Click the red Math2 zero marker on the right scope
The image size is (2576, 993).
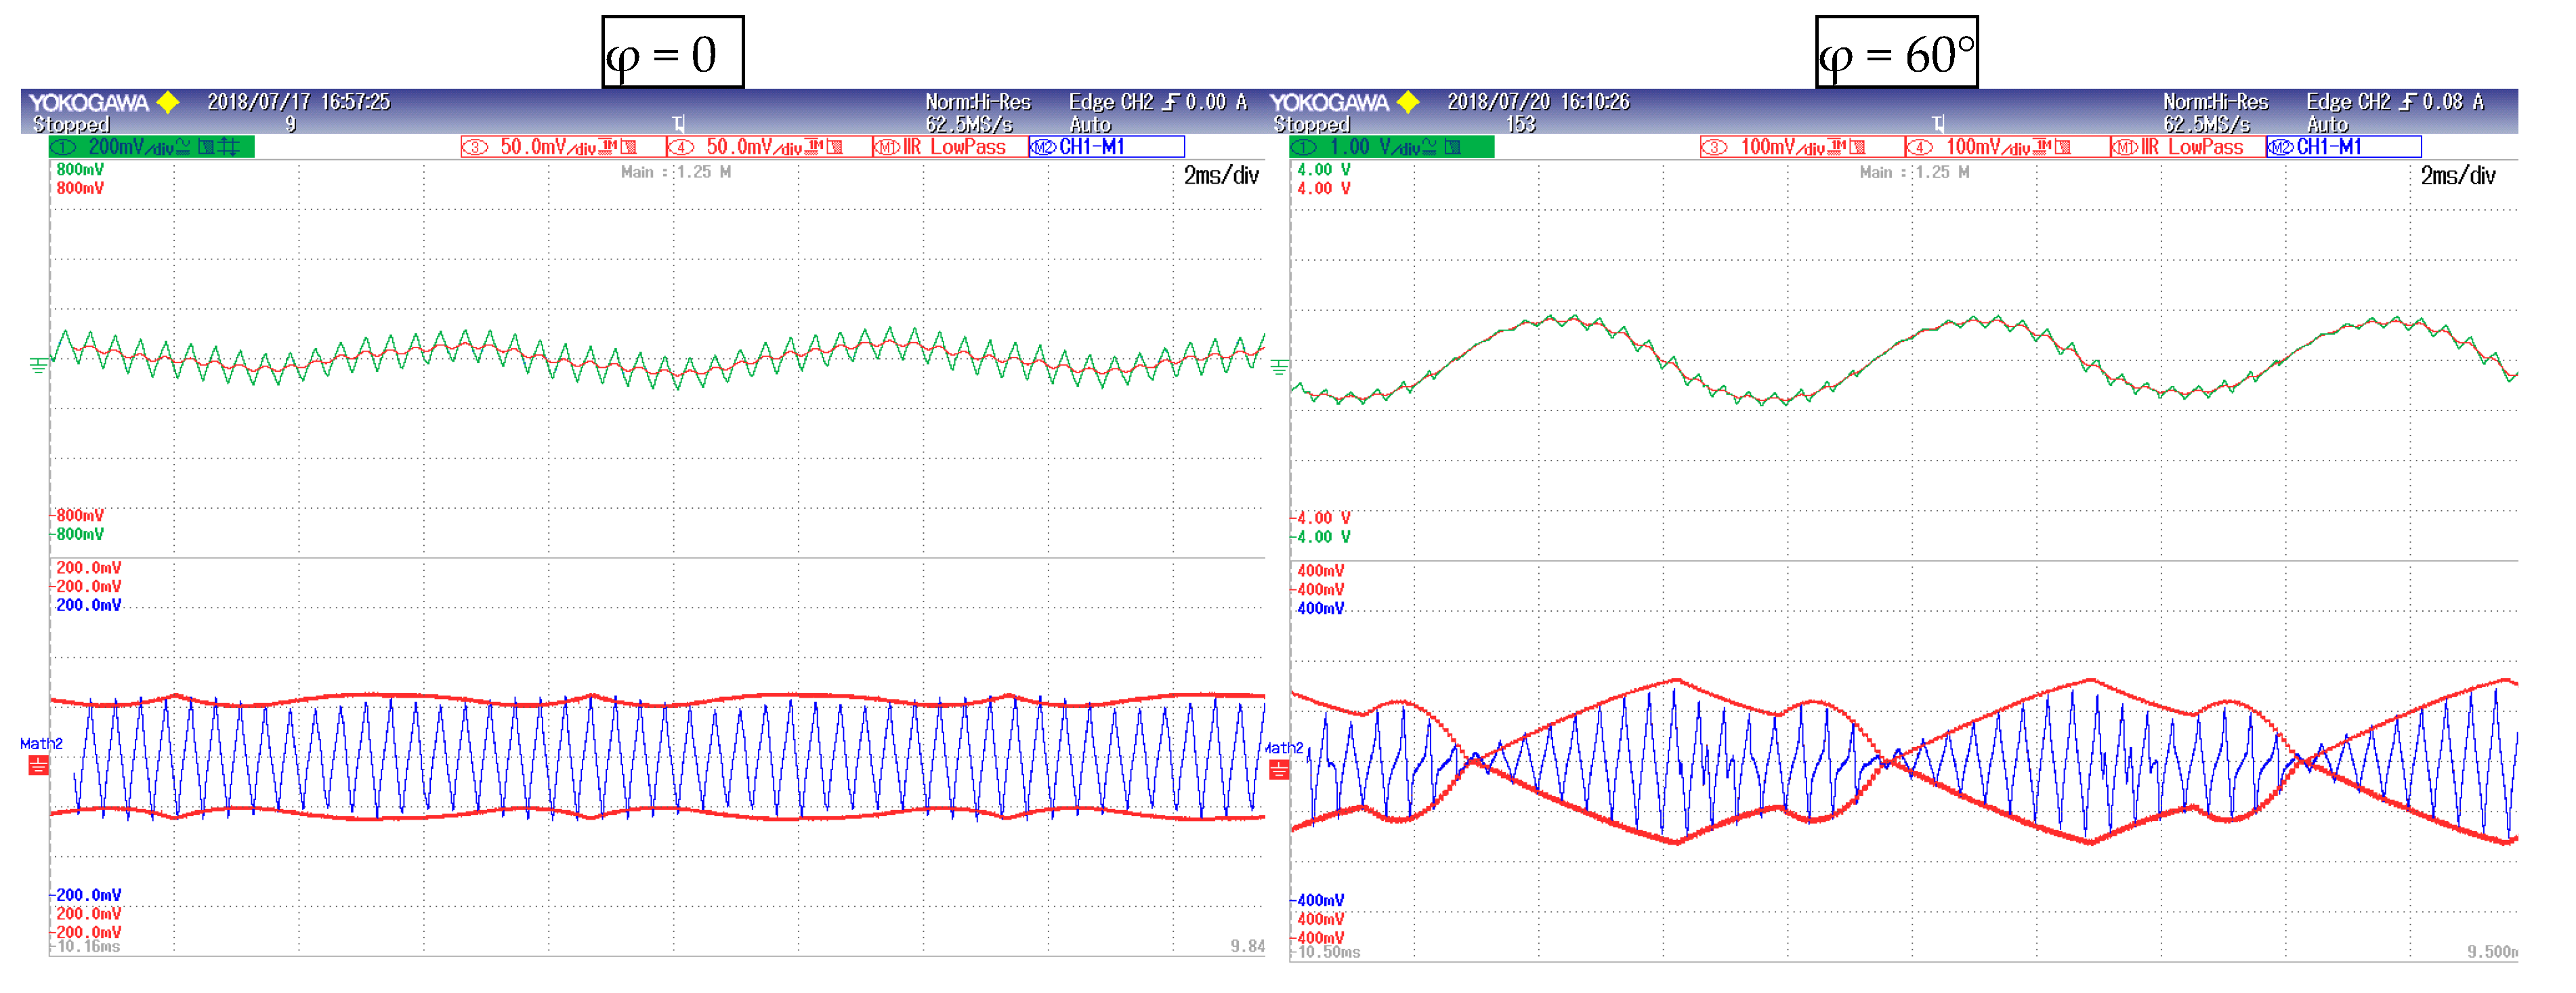click(1279, 770)
